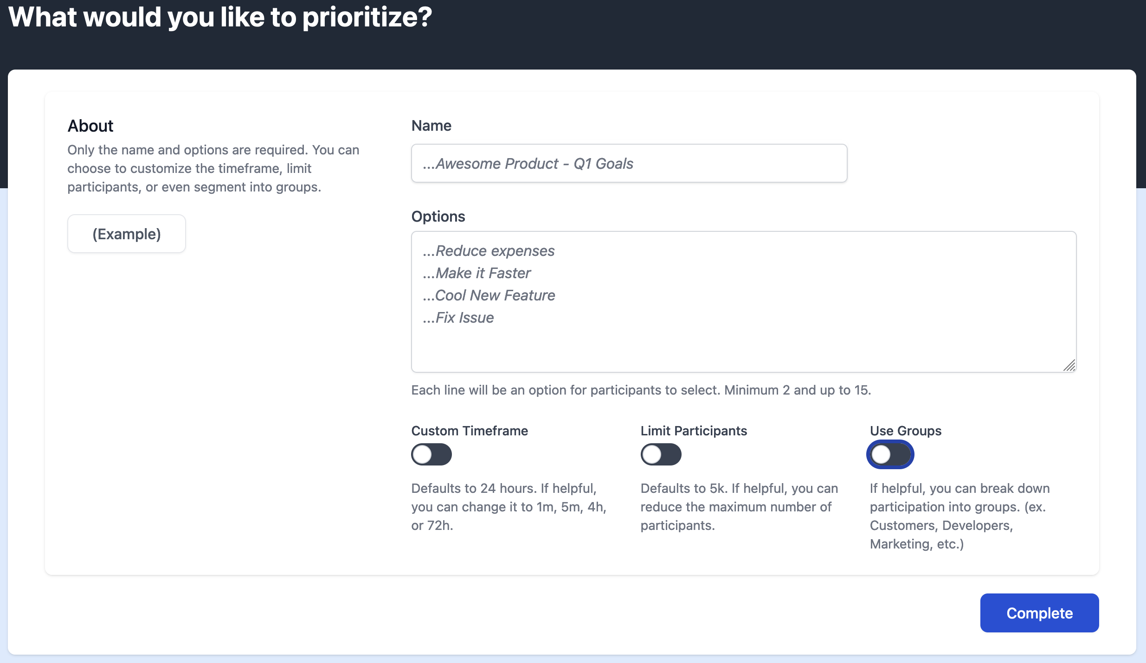
Task: Click the "About" section heading
Action: click(90, 126)
